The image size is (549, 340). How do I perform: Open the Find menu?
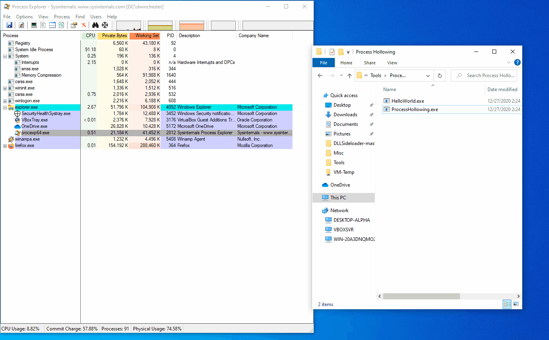tap(80, 17)
